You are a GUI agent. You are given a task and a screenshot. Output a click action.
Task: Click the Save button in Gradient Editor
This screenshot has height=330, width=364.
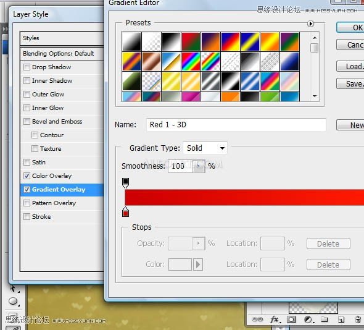tap(350, 83)
